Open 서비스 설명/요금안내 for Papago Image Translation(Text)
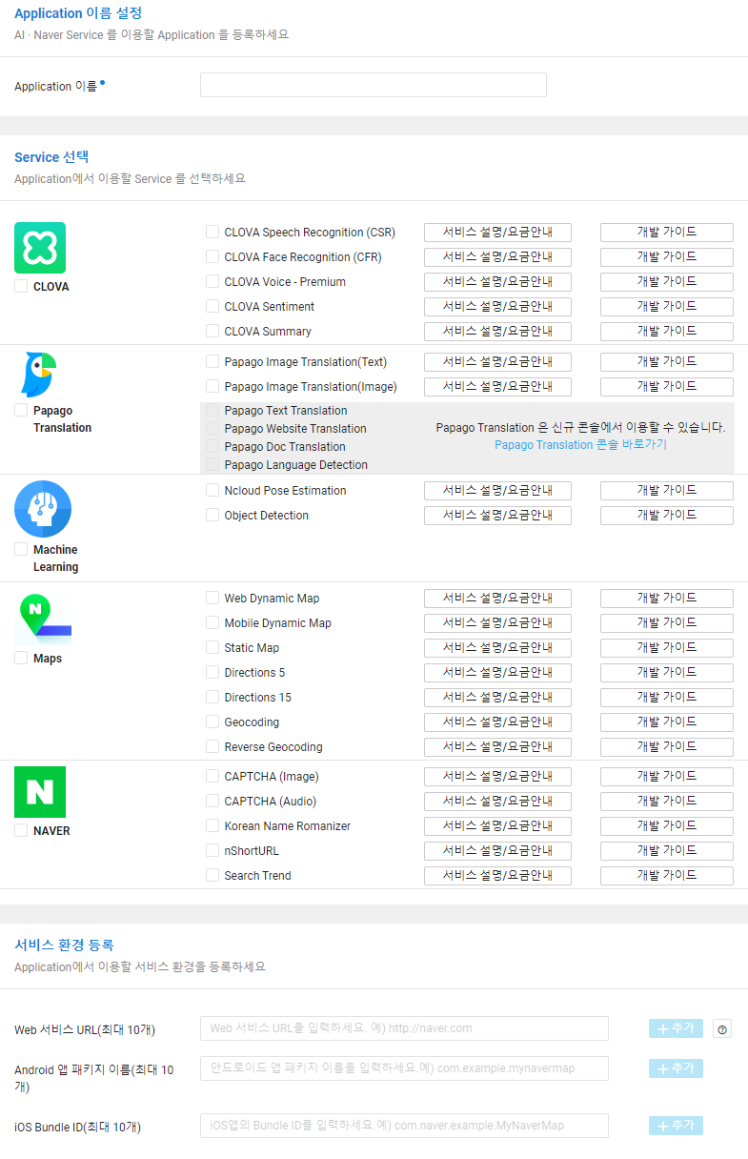 (497, 361)
